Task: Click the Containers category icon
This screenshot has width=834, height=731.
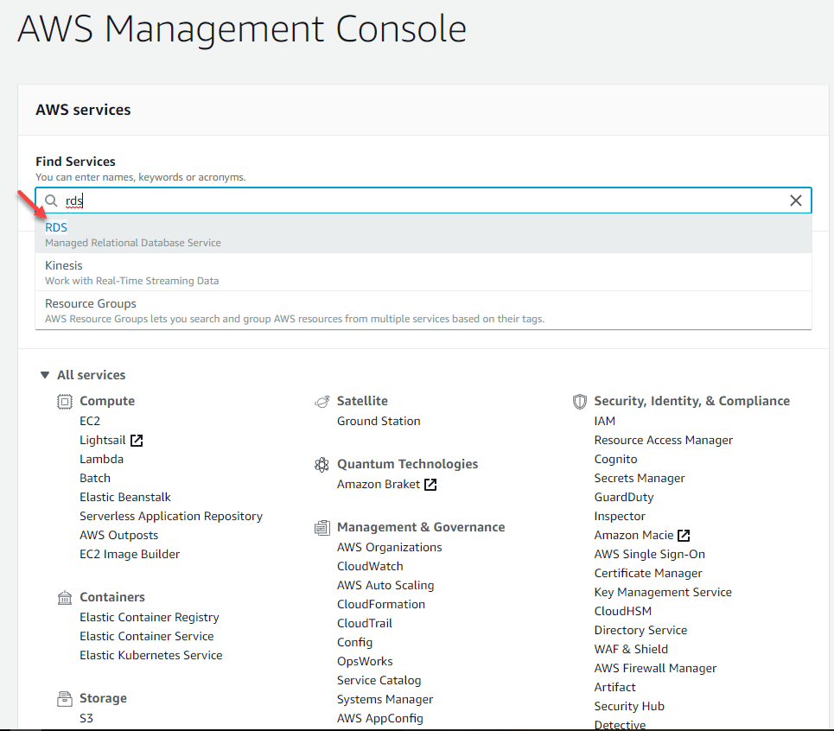Action: coord(64,596)
